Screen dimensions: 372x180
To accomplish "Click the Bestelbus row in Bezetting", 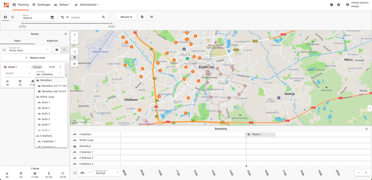I will click(220, 146).
